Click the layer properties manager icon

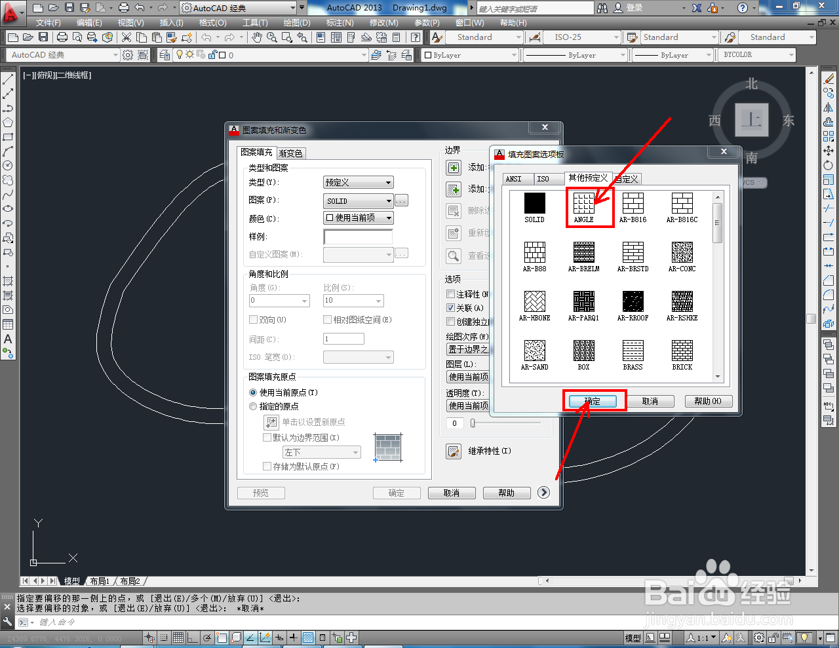(x=165, y=55)
